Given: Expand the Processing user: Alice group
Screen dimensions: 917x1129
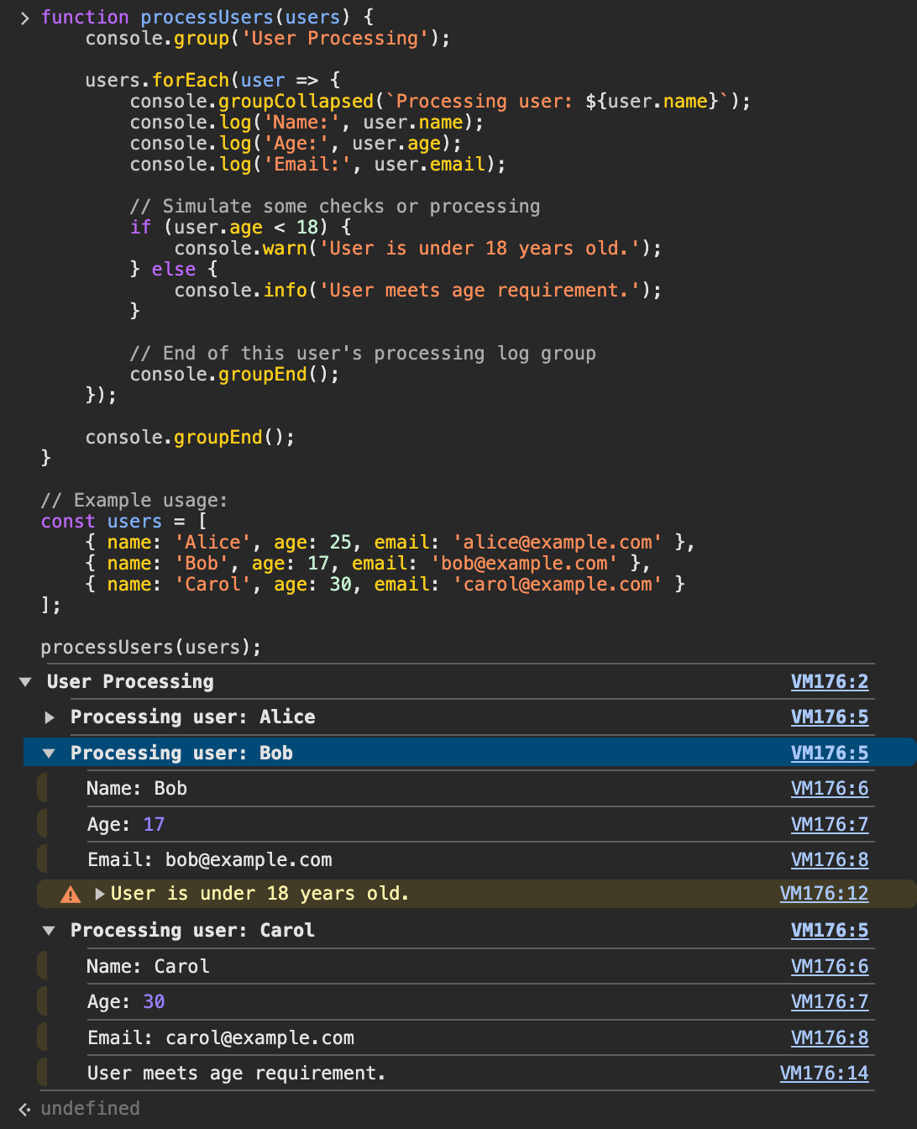Looking at the screenshot, I should pos(50,717).
